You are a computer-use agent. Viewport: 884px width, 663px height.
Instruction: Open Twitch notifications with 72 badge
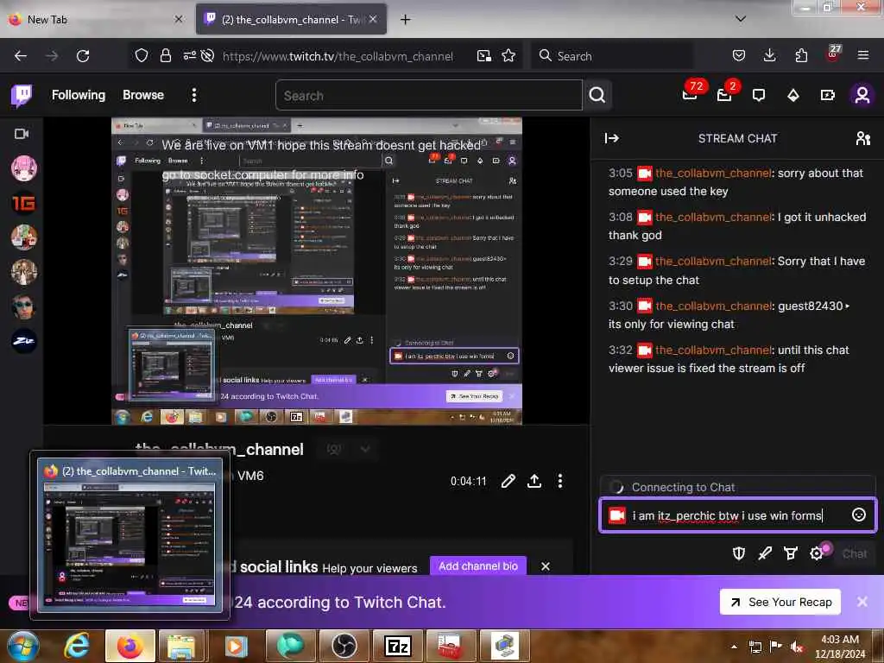tap(690, 94)
